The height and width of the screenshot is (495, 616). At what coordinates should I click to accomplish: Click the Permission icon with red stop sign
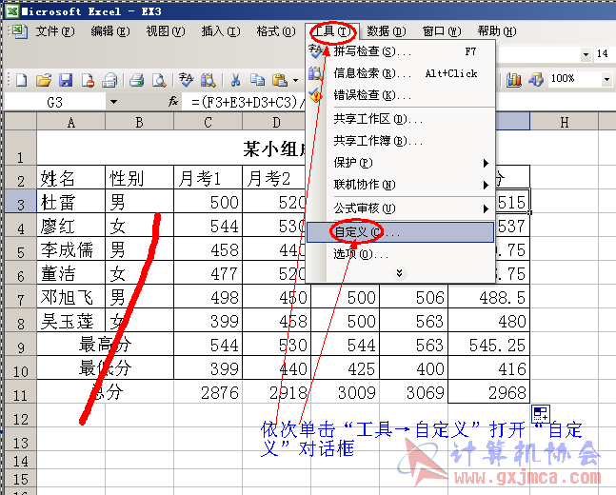pyautogui.click(x=88, y=80)
